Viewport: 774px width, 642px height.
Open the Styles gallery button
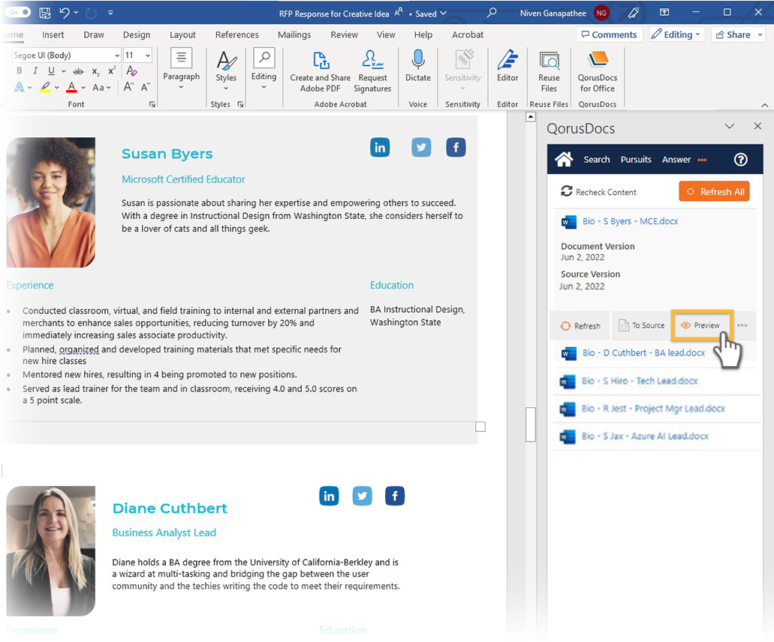(226, 70)
